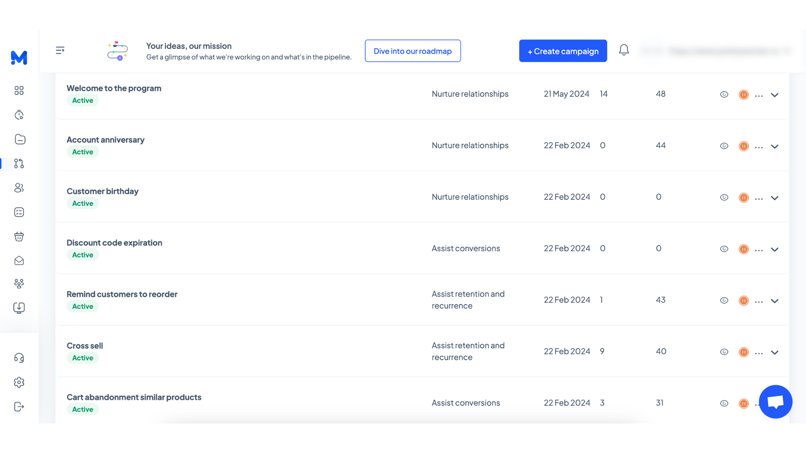Open more options for Cross sell

tap(759, 353)
